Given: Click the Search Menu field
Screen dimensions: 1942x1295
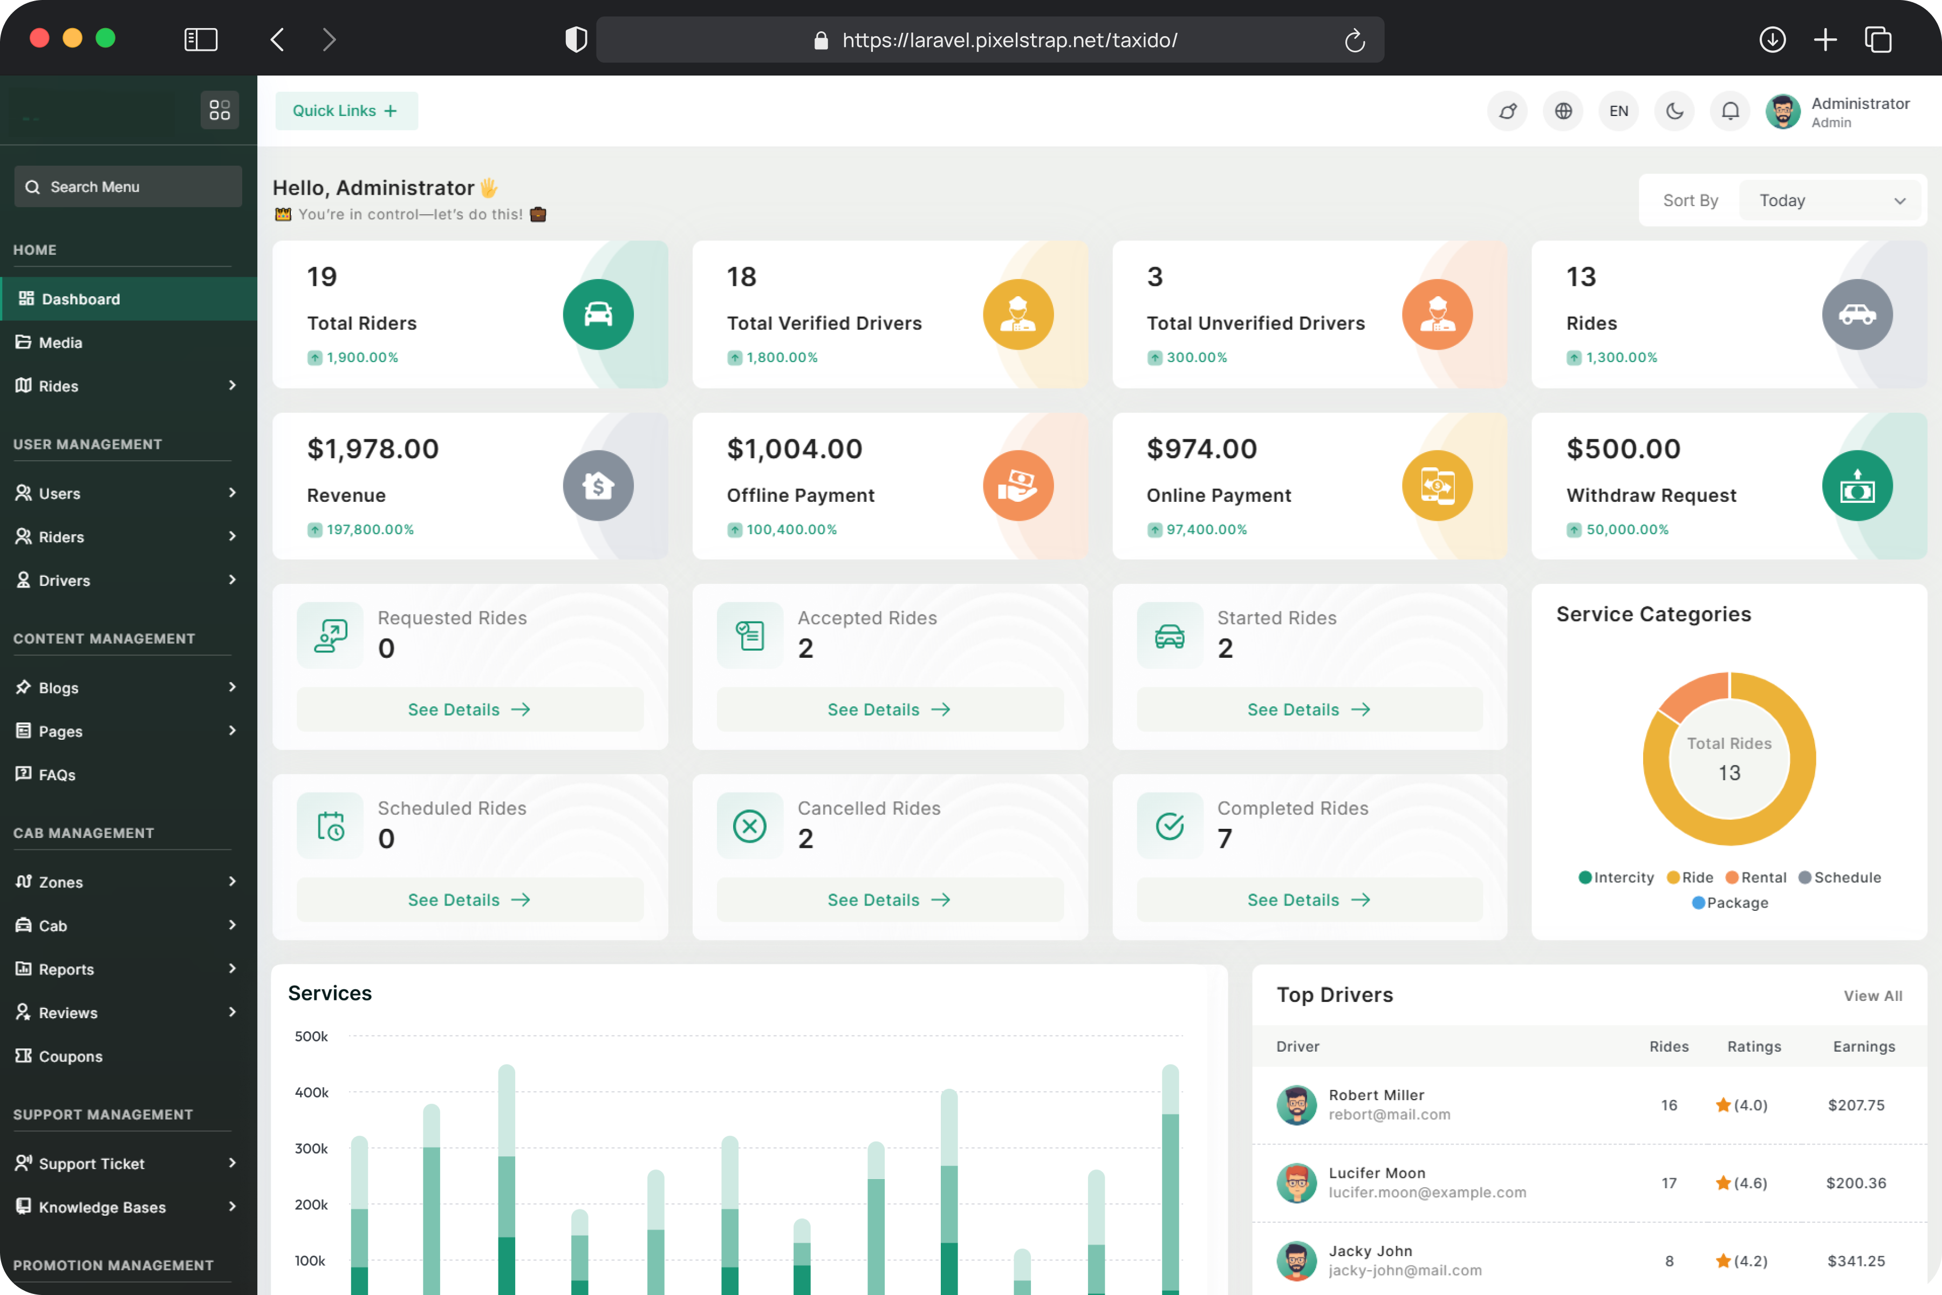Looking at the screenshot, I should tap(128, 187).
